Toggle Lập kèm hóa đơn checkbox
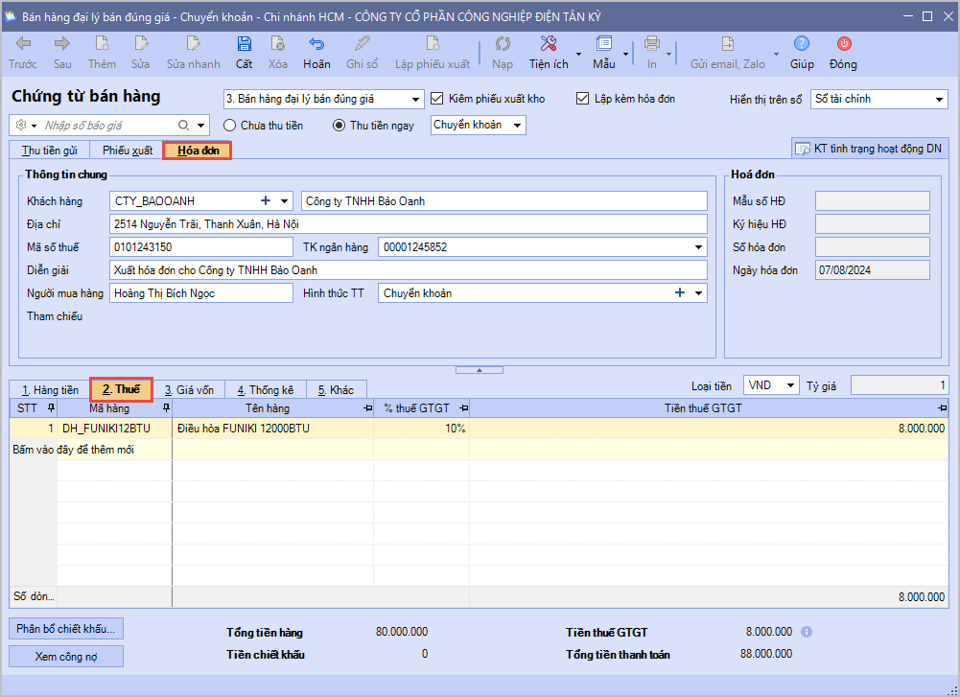This screenshot has width=960, height=697. click(583, 99)
